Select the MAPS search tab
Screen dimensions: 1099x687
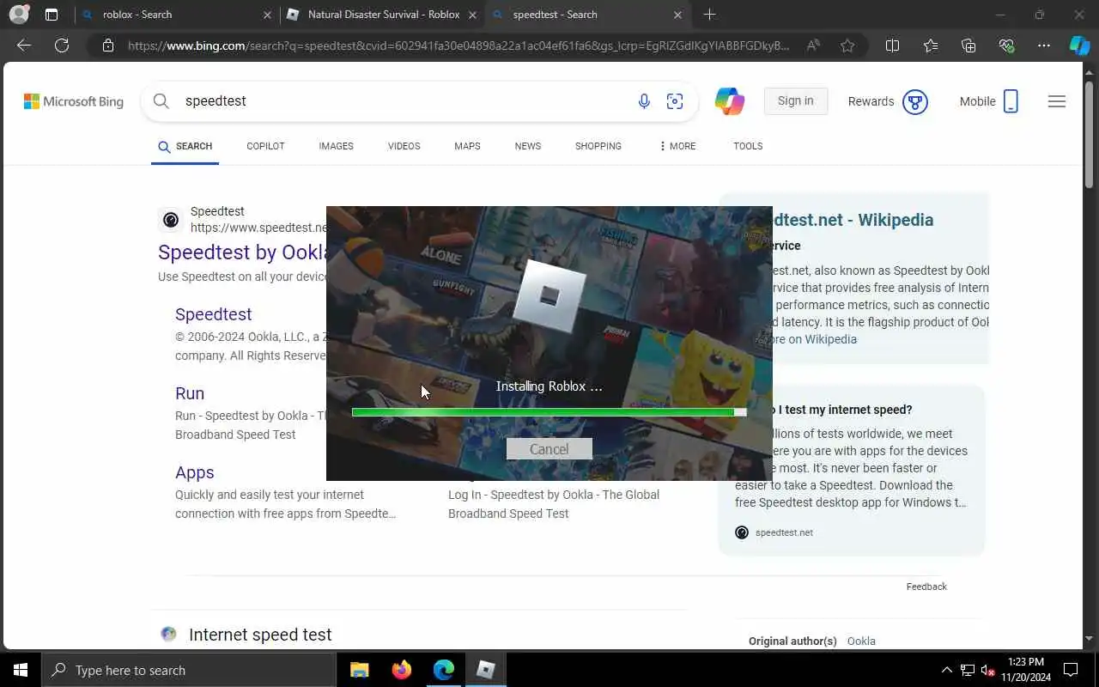click(x=467, y=146)
